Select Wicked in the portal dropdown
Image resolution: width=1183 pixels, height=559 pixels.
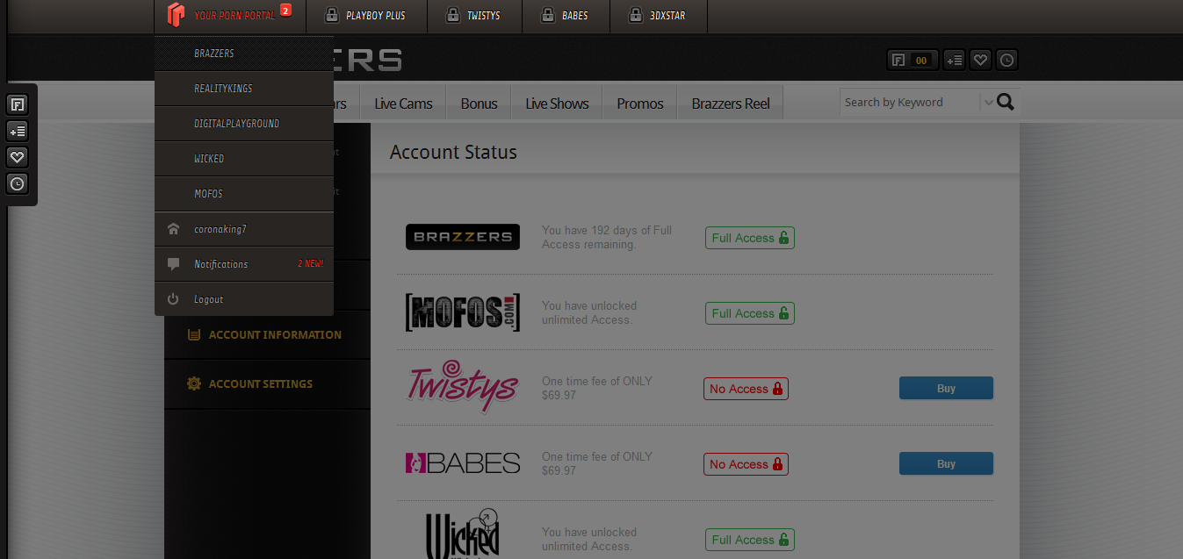[244, 159]
